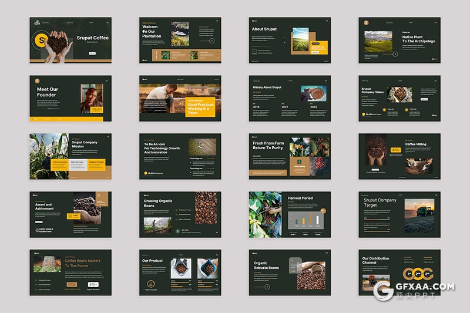Select the Fresh From Farm Return To Purity slide

point(290,156)
